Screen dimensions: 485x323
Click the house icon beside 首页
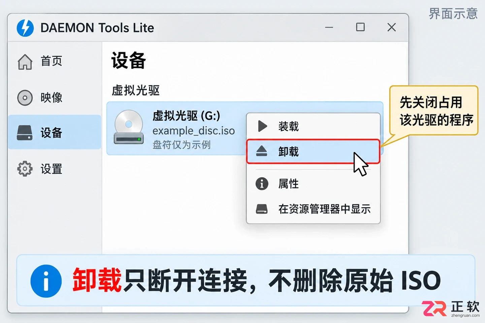coord(25,62)
